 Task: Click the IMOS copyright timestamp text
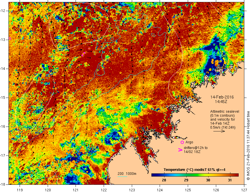(x=248, y=146)
